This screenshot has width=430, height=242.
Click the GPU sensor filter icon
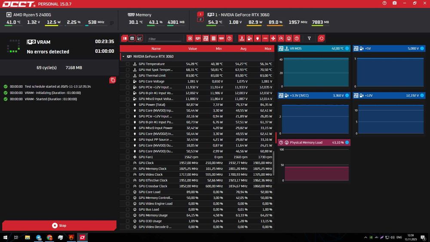(198, 38)
